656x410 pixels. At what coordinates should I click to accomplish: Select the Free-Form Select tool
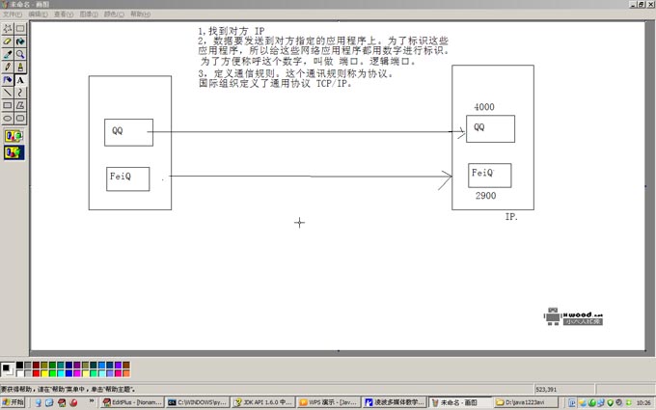tap(8, 28)
